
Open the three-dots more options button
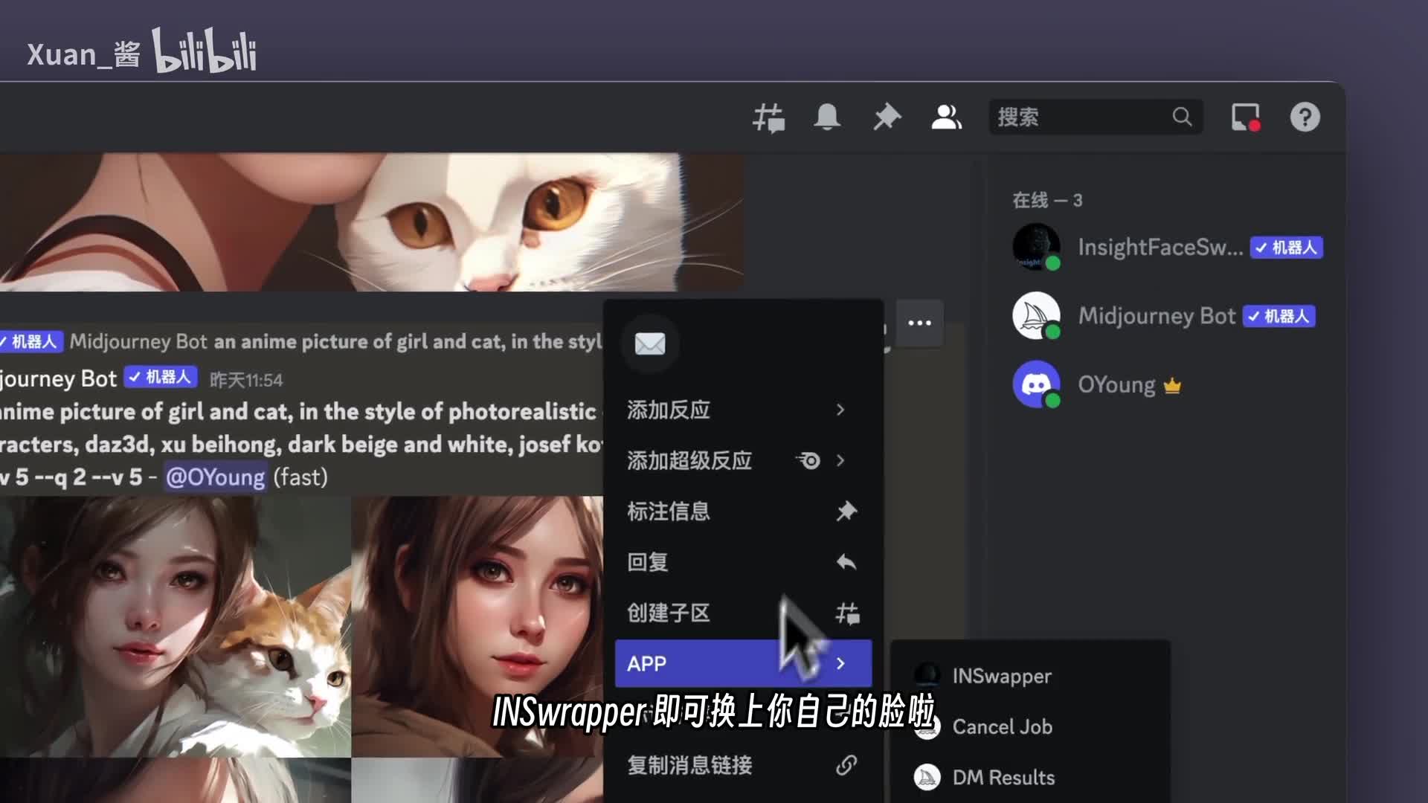coord(919,323)
